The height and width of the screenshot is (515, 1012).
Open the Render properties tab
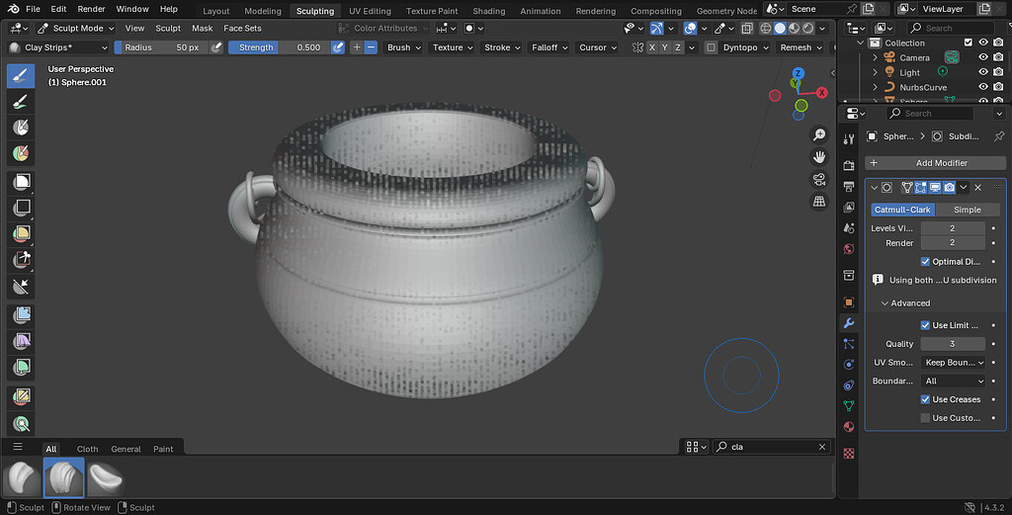(849, 166)
